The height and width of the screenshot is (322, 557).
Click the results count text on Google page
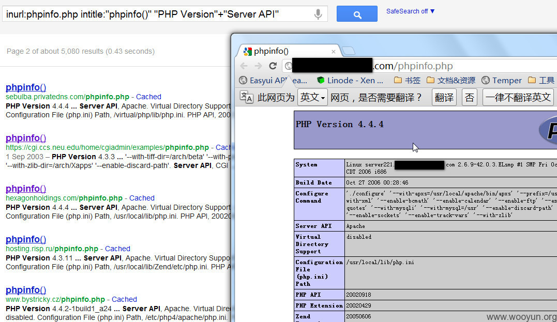tap(81, 52)
